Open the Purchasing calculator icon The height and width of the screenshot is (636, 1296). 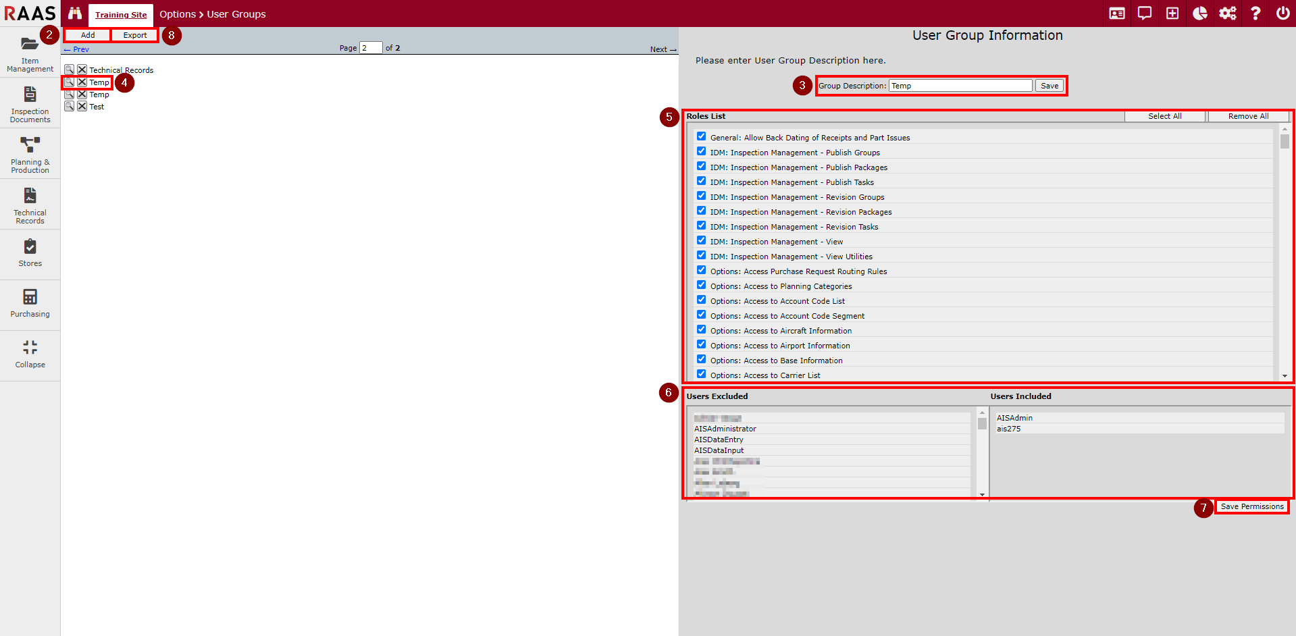point(30,297)
